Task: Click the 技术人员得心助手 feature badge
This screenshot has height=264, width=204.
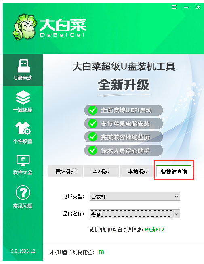Action: (x=124, y=150)
